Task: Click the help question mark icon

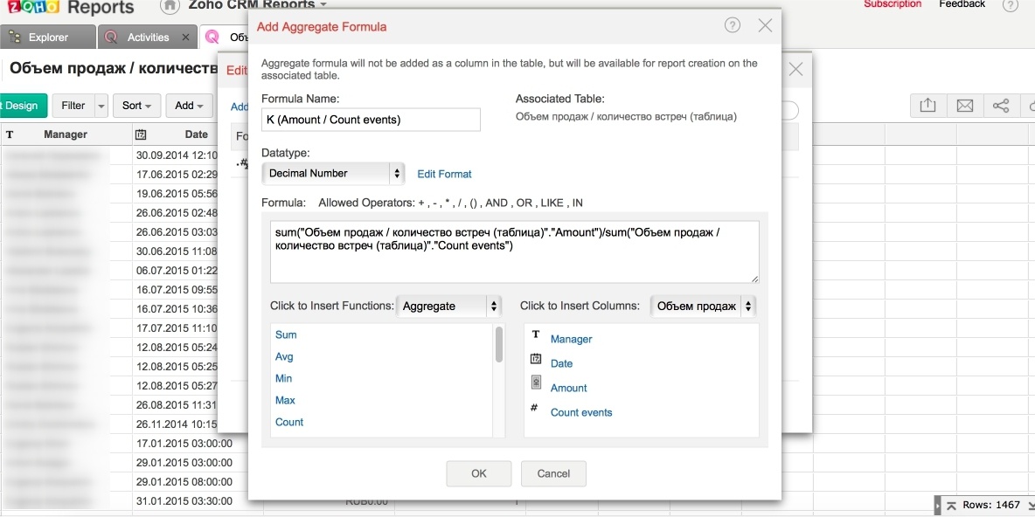Action: coord(733,25)
